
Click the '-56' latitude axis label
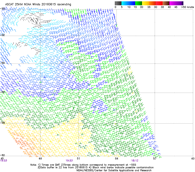2,92
